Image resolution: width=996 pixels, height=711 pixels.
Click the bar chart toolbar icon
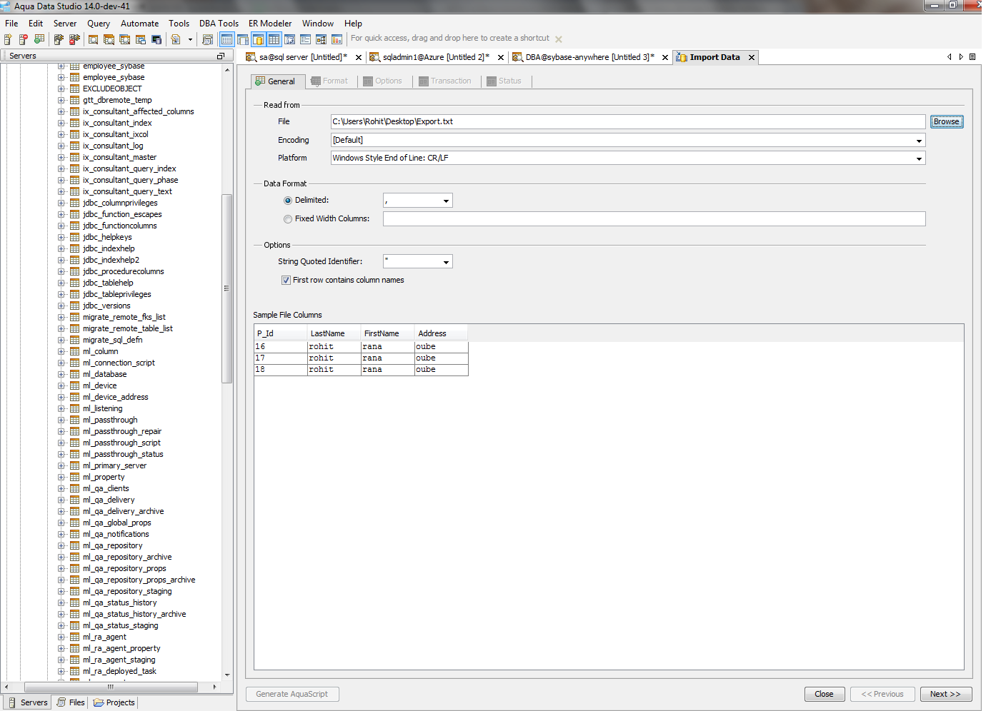tap(337, 39)
